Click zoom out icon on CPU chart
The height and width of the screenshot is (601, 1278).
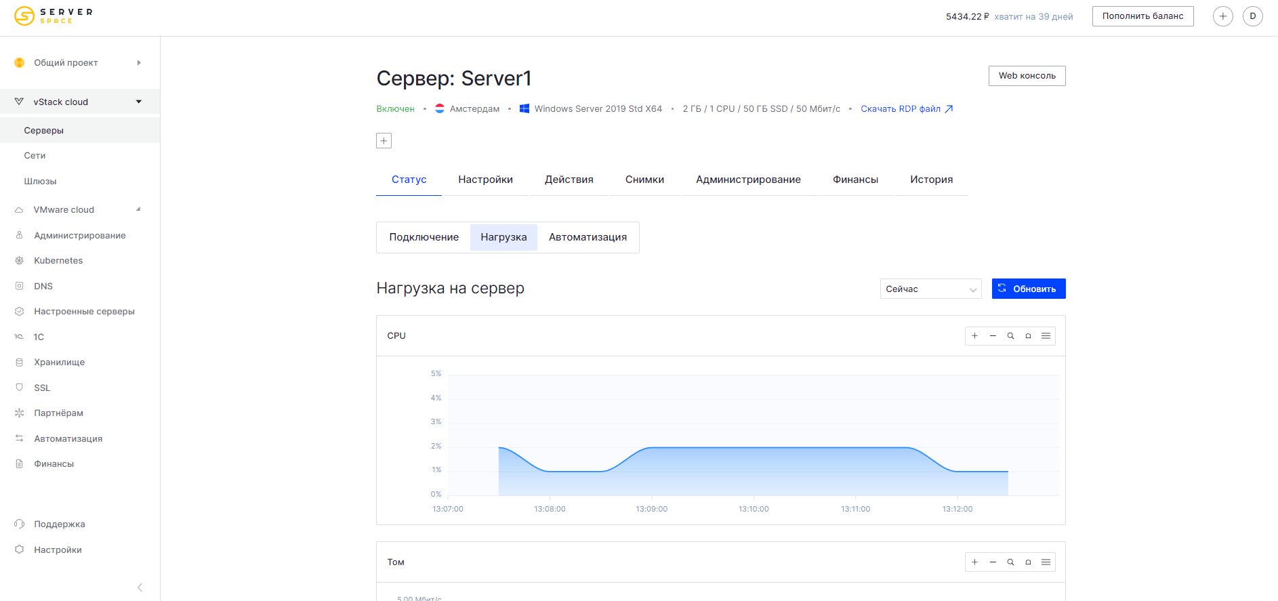coord(993,336)
